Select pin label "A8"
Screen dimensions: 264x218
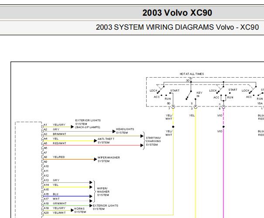pyautogui.click(x=45, y=157)
